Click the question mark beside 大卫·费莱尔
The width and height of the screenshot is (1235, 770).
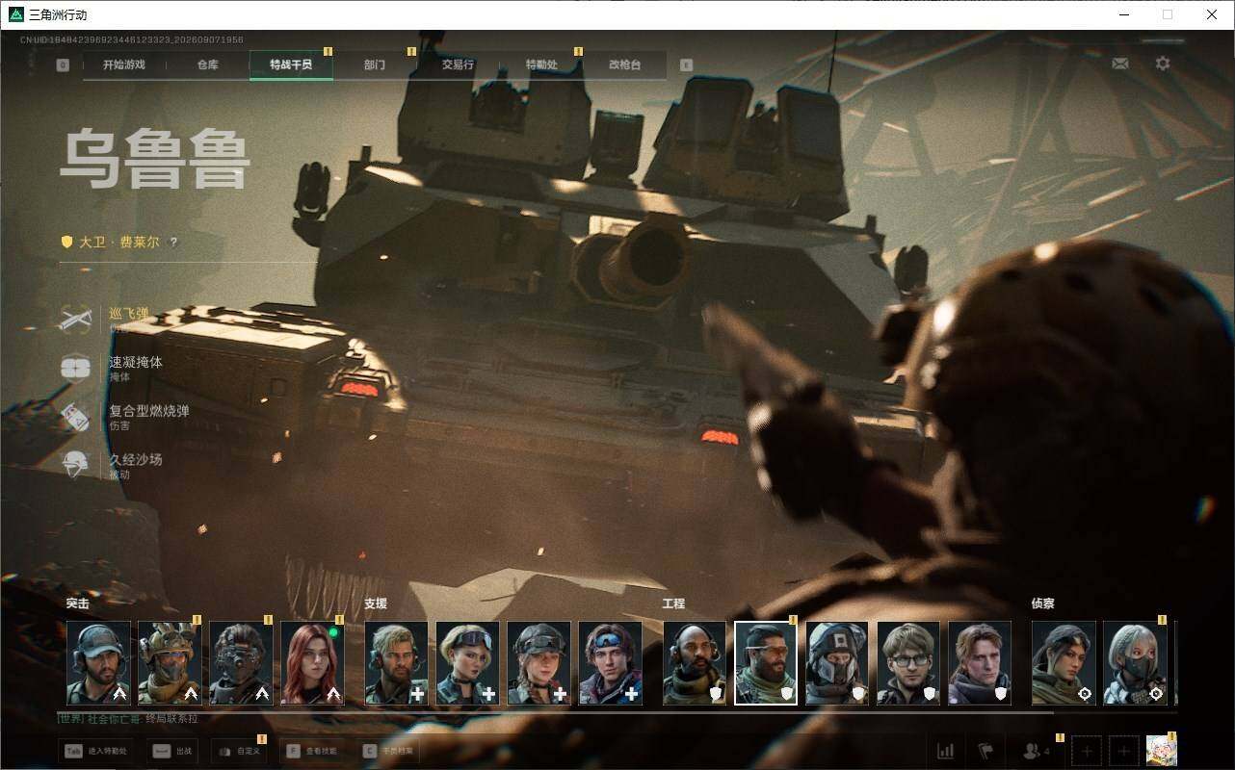coord(173,243)
